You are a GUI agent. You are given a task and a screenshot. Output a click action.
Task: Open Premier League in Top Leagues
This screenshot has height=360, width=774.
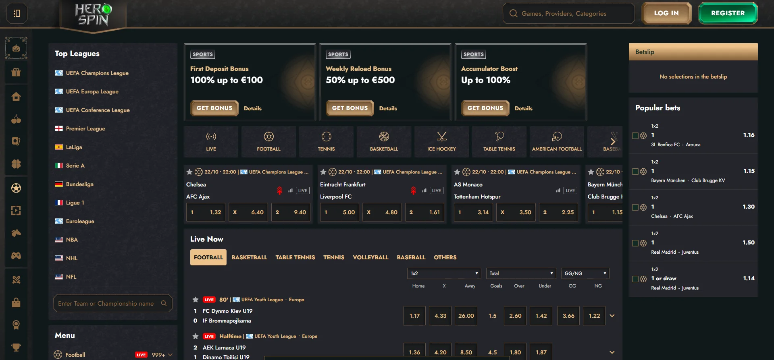(85, 128)
